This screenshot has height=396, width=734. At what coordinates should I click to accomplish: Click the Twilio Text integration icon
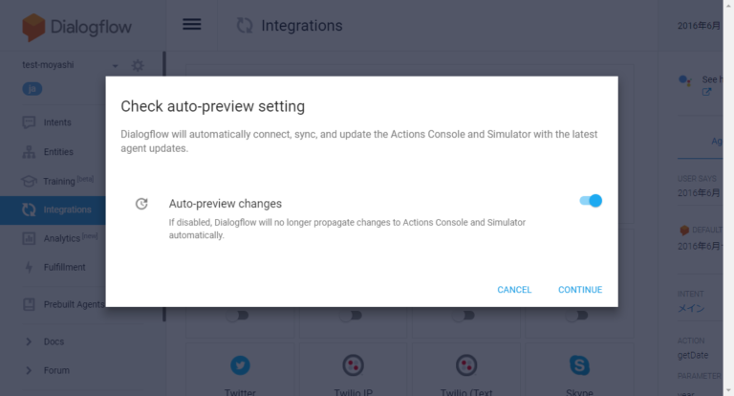466,365
